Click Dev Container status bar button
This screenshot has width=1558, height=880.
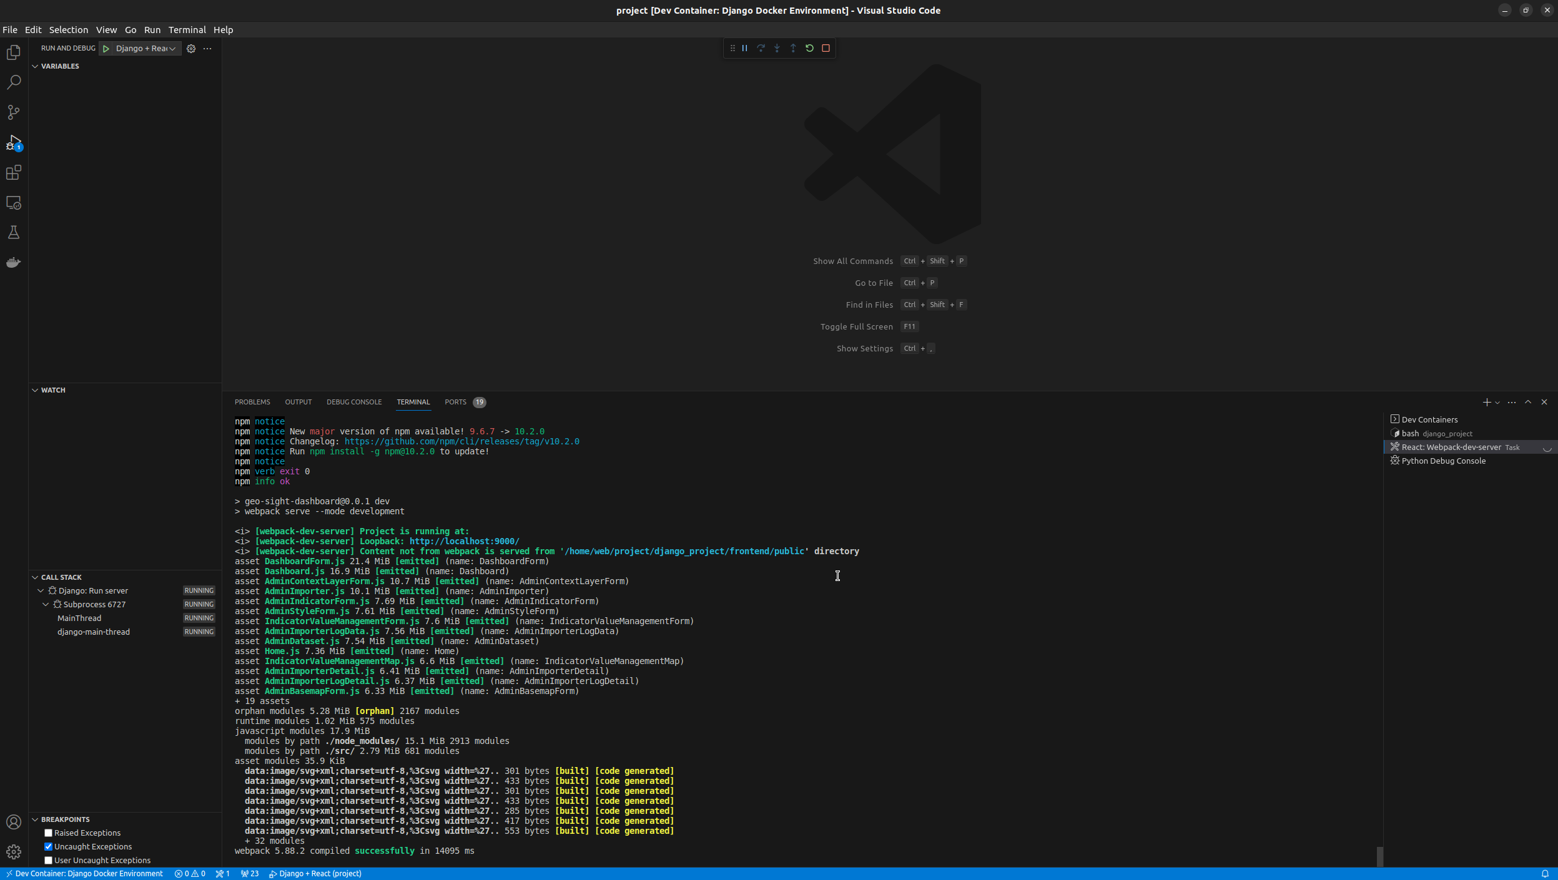[84, 874]
